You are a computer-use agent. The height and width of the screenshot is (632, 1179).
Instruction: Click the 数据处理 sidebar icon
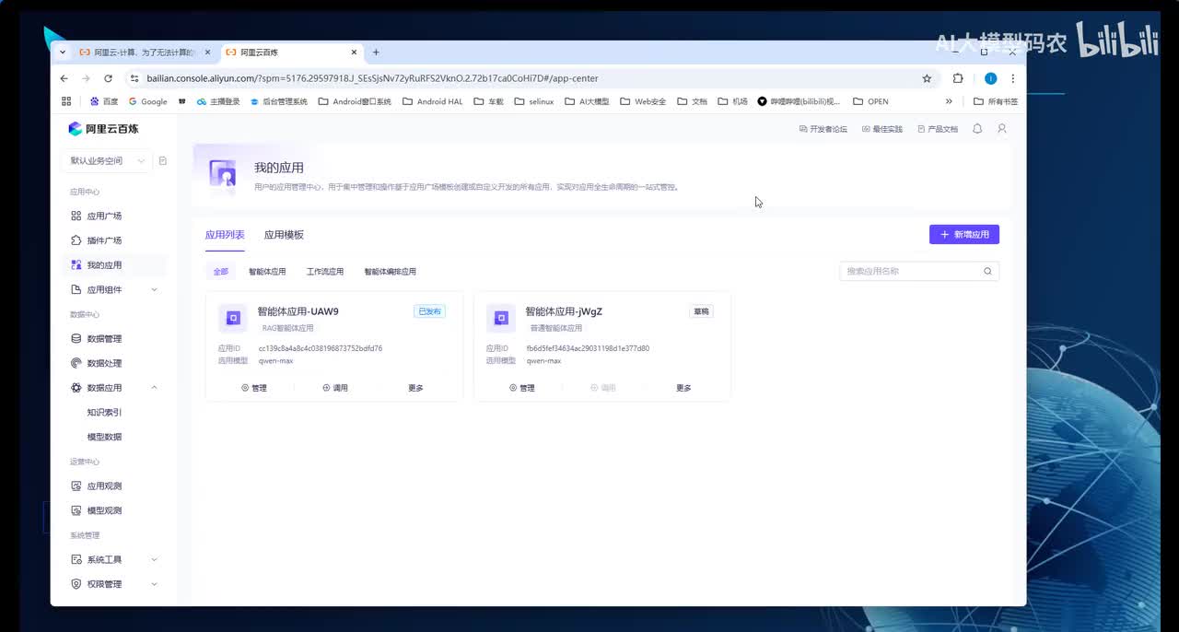tap(76, 363)
